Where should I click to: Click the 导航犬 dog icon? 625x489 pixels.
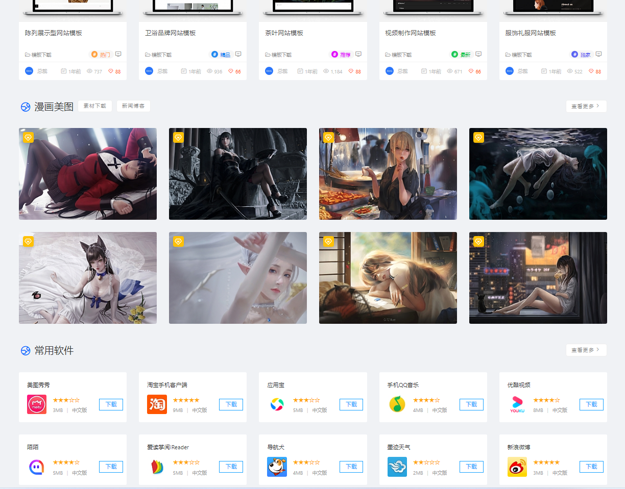[277, 467]
